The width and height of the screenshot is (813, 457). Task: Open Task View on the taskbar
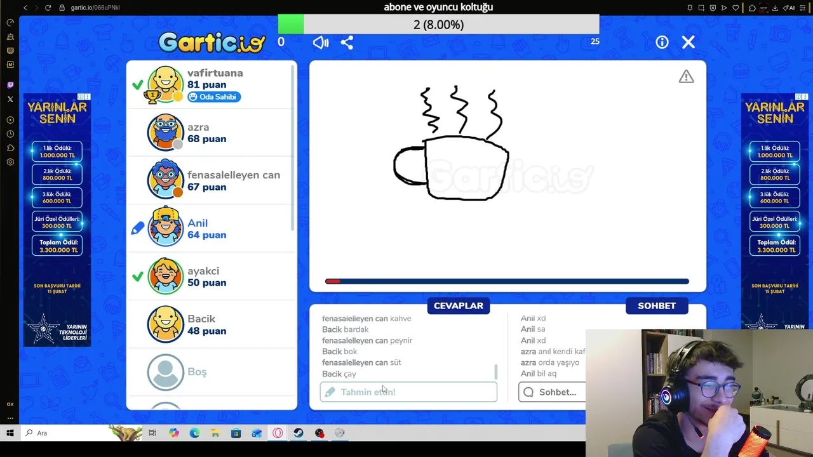click(x=152, y=433)
